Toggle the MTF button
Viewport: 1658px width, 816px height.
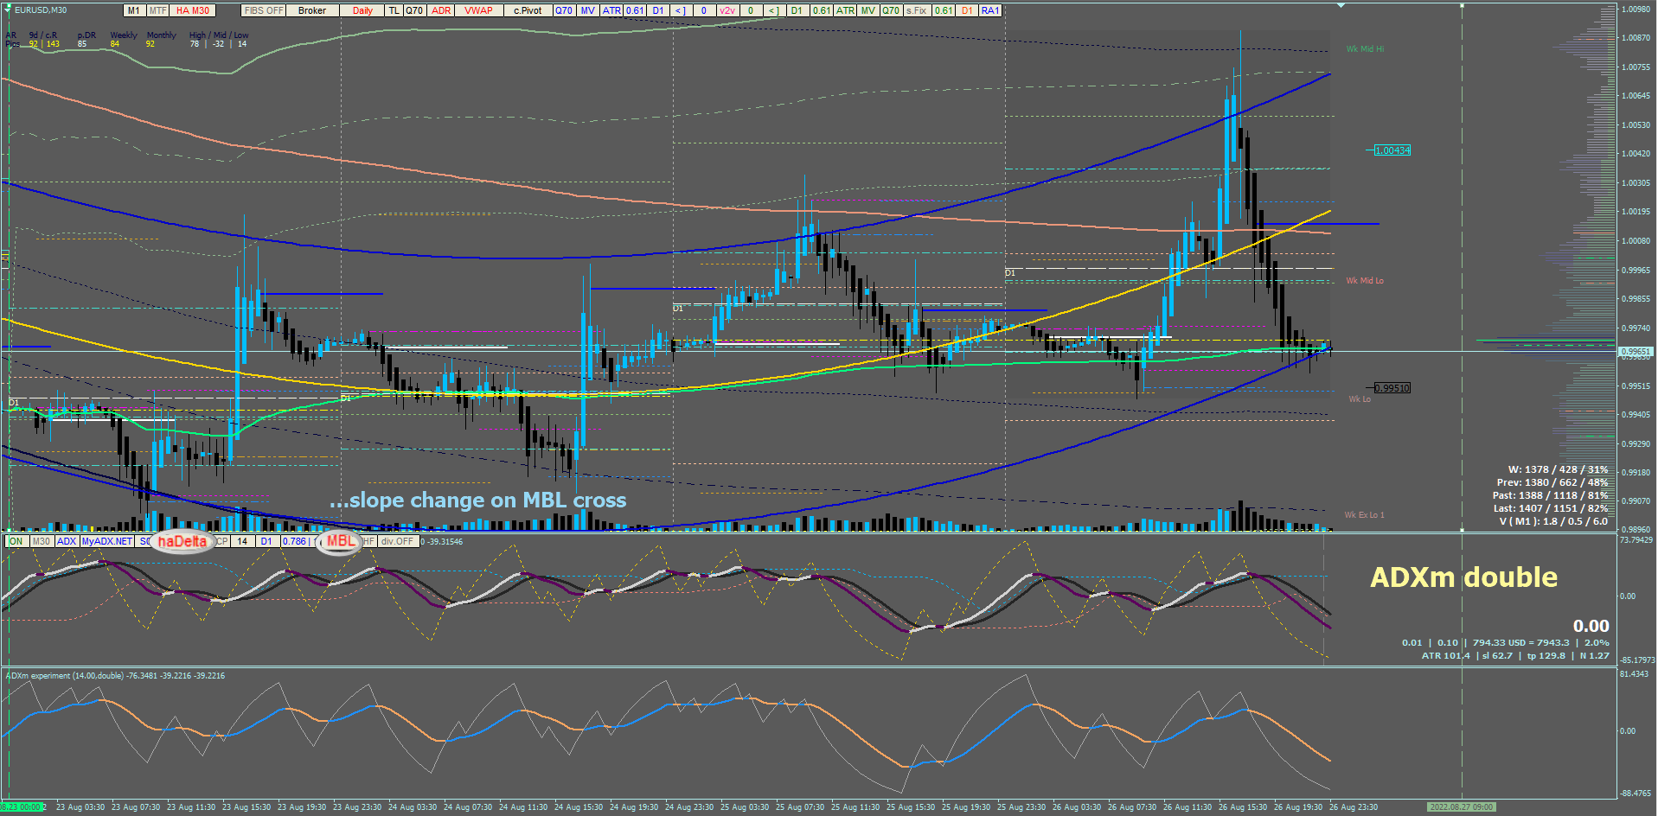coord(157,10)
